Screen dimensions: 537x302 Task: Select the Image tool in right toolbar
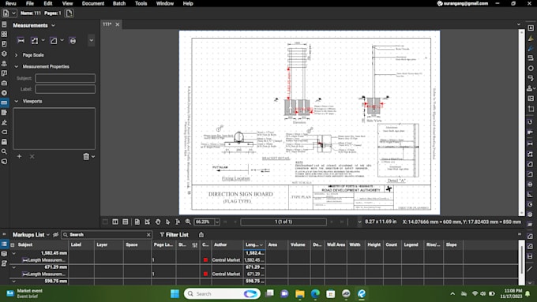tap(531, 99)
